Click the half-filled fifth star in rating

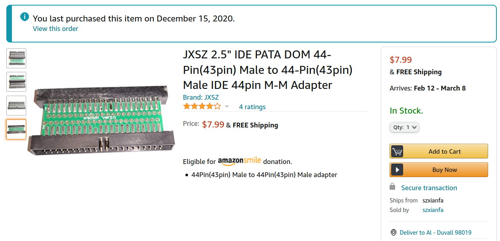(x=217, y=106)
